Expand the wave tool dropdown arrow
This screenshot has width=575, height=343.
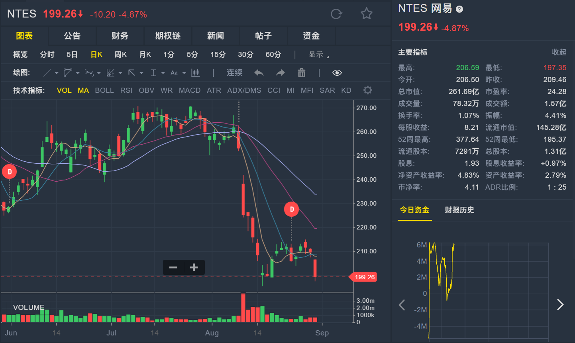(99, 73)
